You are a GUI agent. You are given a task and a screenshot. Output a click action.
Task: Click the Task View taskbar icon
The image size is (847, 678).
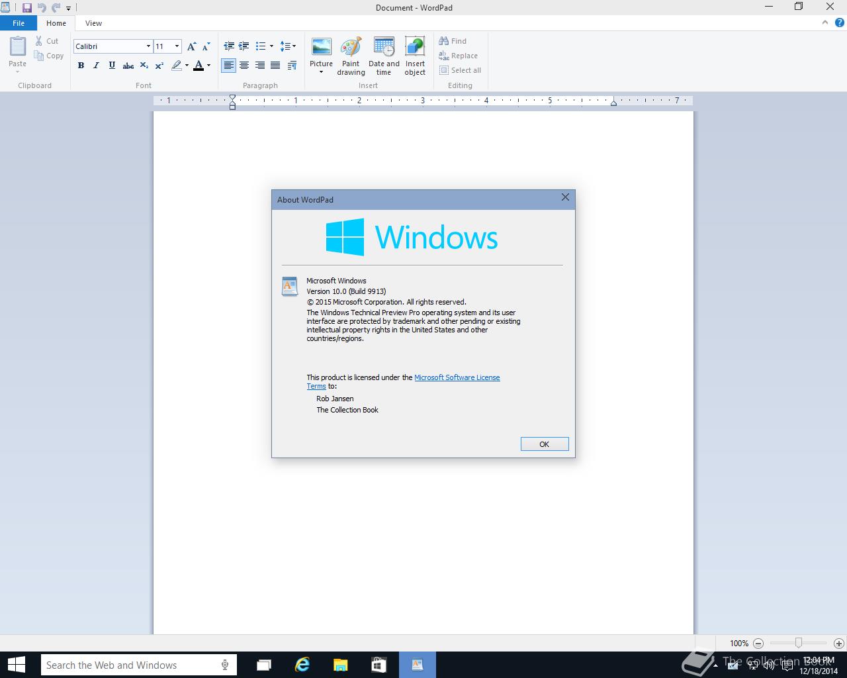coord(264,665)
